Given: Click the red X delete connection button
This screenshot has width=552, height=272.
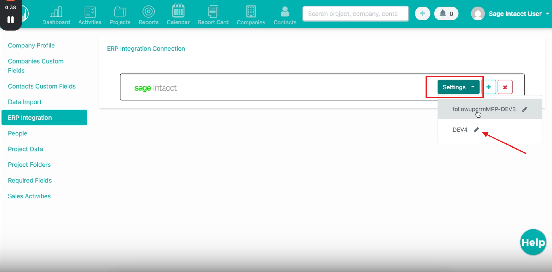Looking at the screenshot, I should tap(505, 87).
